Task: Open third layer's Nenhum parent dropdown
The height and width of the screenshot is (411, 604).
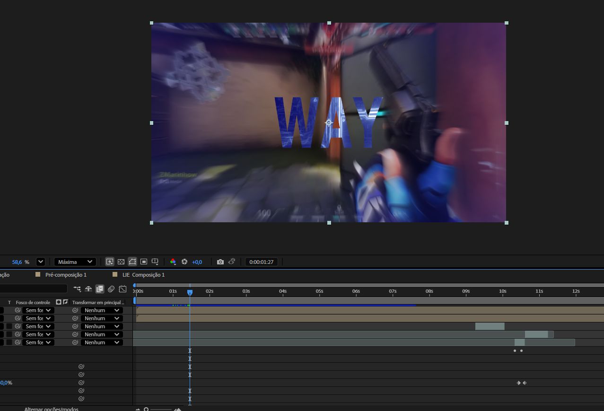Action: (102, 326)
